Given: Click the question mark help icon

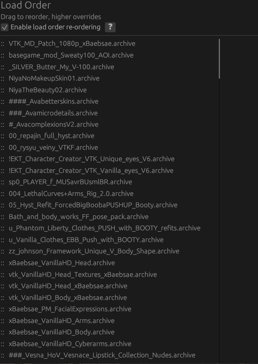Looking at the screenshot, I should click(110, 27).
